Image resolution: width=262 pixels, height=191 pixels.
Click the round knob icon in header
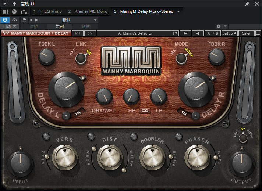pyautogui.click(x=14, y=11)
